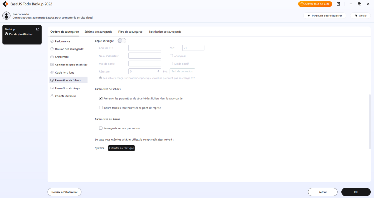
Task: Confirm with the OK button
Action: tap(356, 192)
